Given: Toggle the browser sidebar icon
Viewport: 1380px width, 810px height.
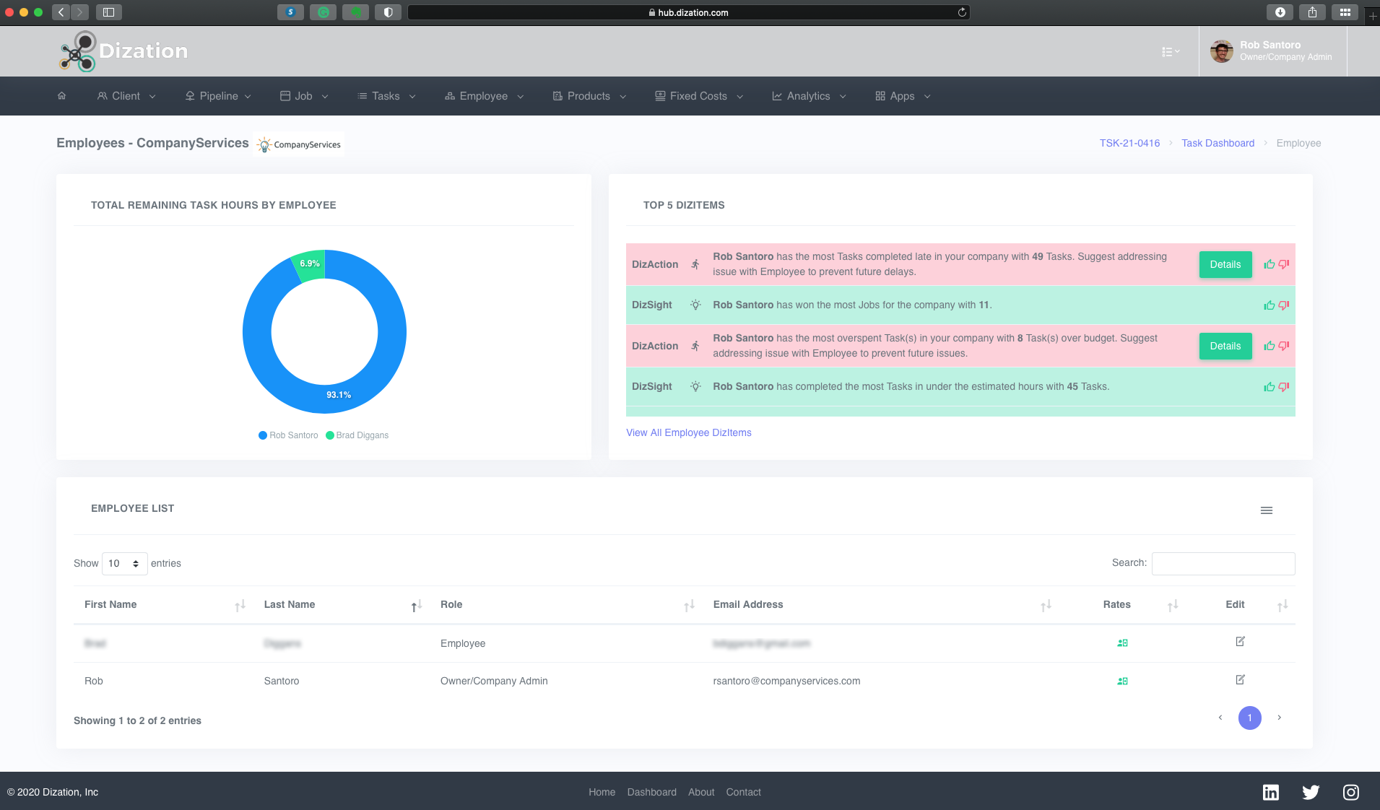Looking at the screenshot, I should [x=109, y=12].
